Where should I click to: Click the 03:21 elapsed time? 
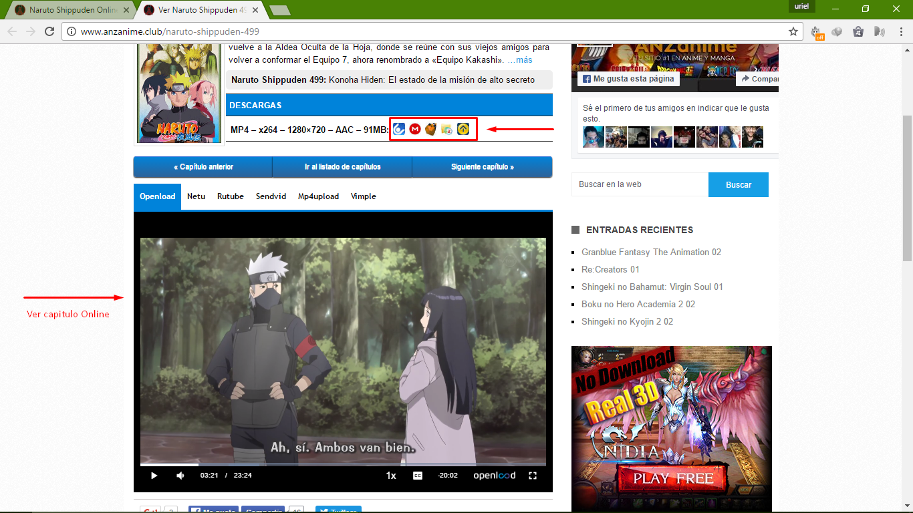(x=209, y=476)
